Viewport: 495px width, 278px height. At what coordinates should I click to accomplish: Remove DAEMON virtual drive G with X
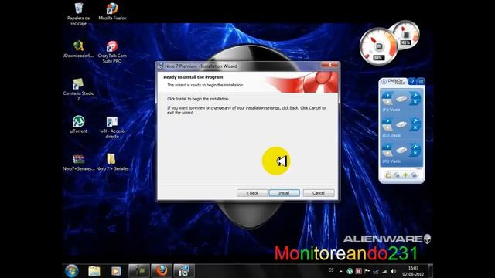pos(415,127)
